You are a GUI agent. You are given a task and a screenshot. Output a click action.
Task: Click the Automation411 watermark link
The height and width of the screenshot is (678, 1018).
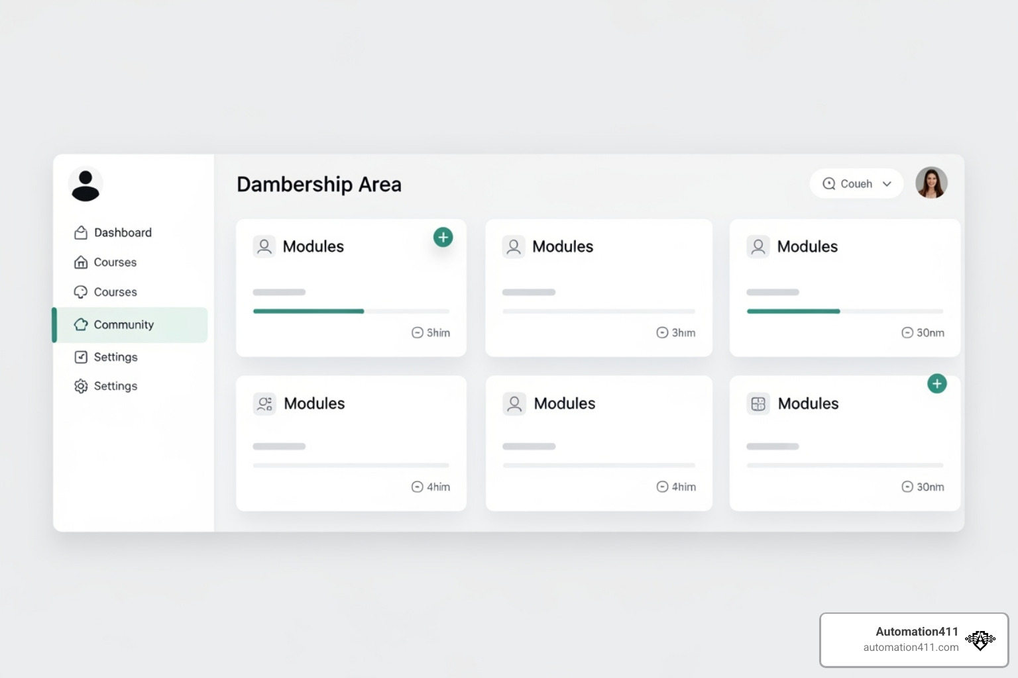tap(914, 640)
